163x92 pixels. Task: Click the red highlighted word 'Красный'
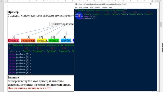click(13, 40)
